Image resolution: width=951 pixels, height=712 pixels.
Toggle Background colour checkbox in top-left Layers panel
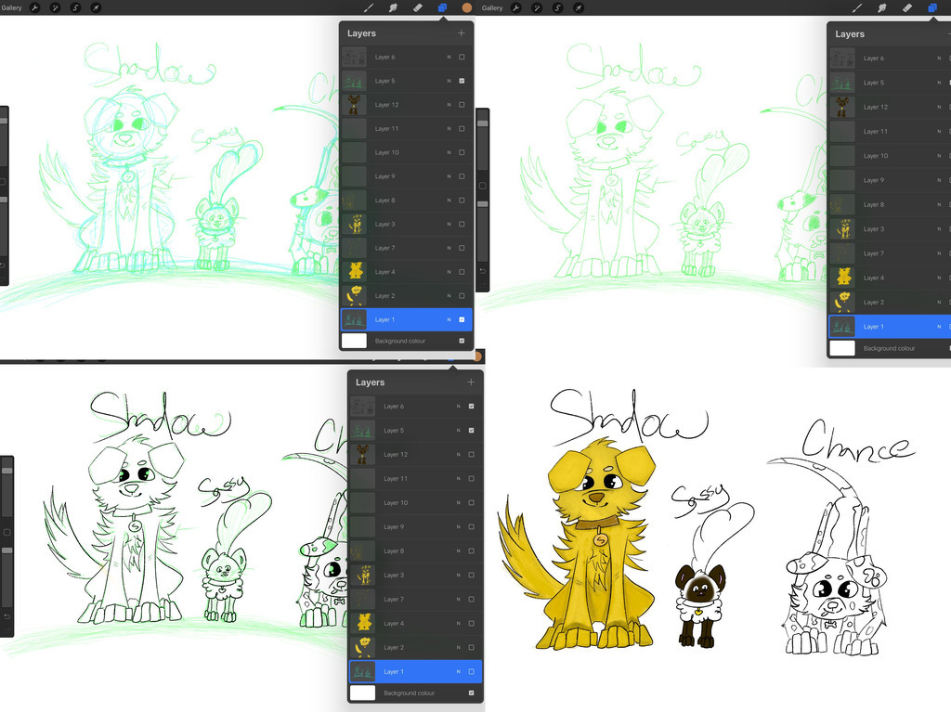coord(462,341)
